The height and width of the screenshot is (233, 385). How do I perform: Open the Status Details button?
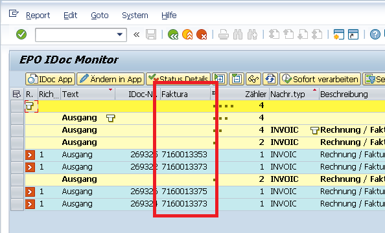click(178, 79)
